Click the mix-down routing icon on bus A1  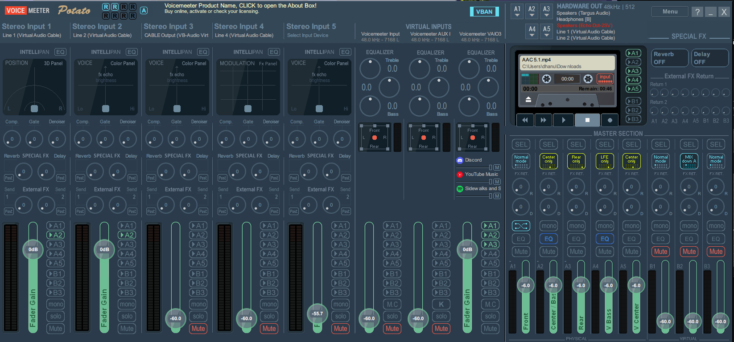coord(521,226)
